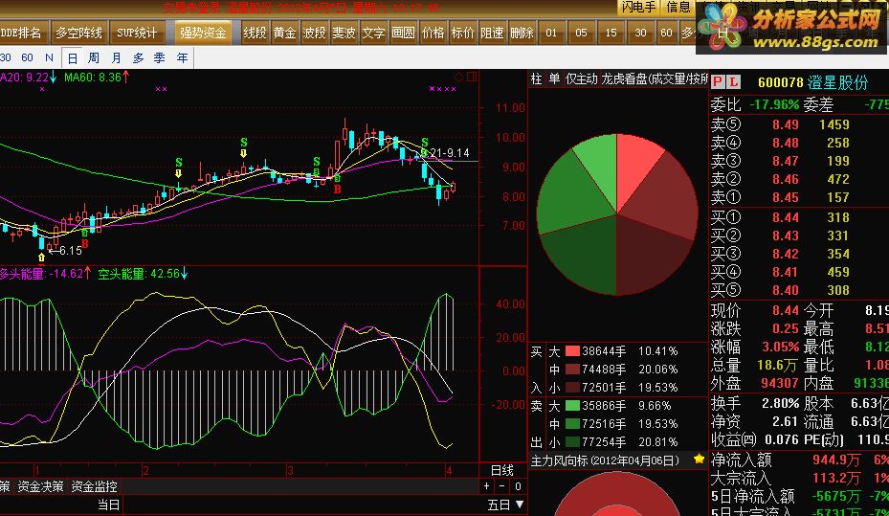The height and width of the screenshot is (516, 889).
Task: Click the 净流入额 value 944.9万
Action: [837, 460]
